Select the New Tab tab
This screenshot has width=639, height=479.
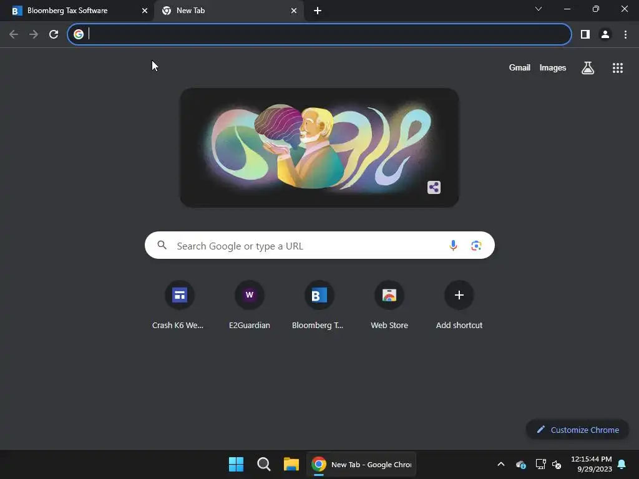click(x=228, y=11)
